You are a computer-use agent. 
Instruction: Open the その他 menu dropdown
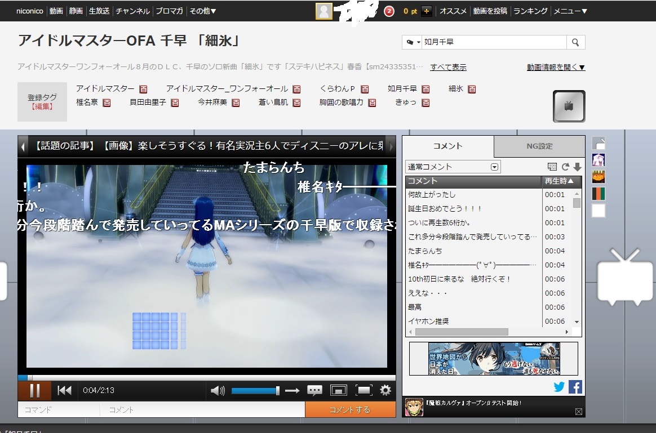click(202, 11)
